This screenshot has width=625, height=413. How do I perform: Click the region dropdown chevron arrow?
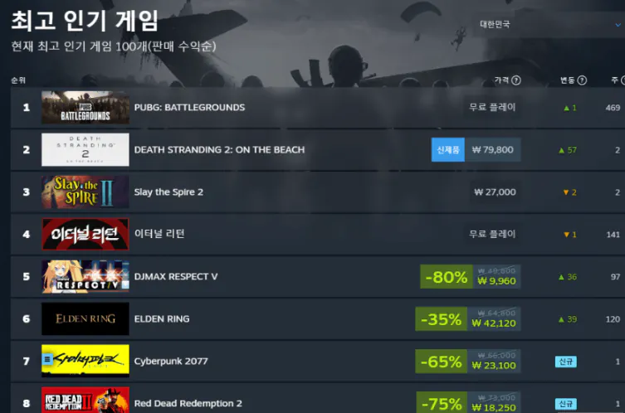tap(618, 25)
